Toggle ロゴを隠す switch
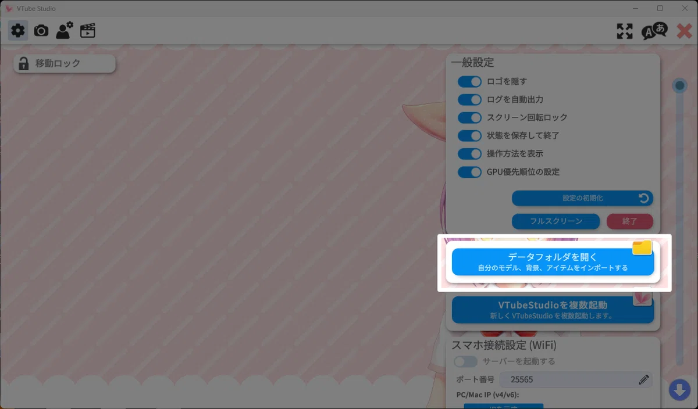The width and height of the screenshot is (698, 409). pos(469,81)
